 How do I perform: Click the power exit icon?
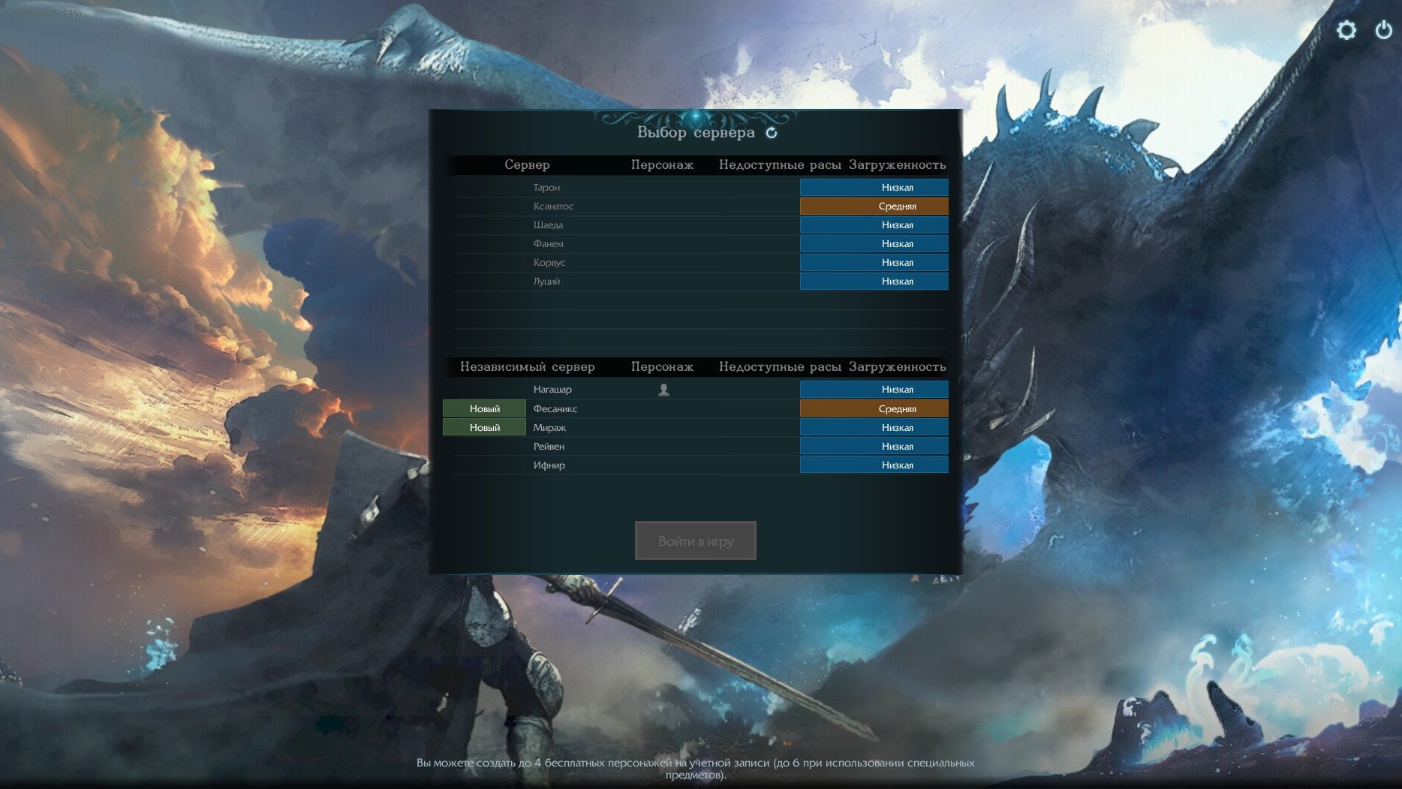click(1383, 30)
